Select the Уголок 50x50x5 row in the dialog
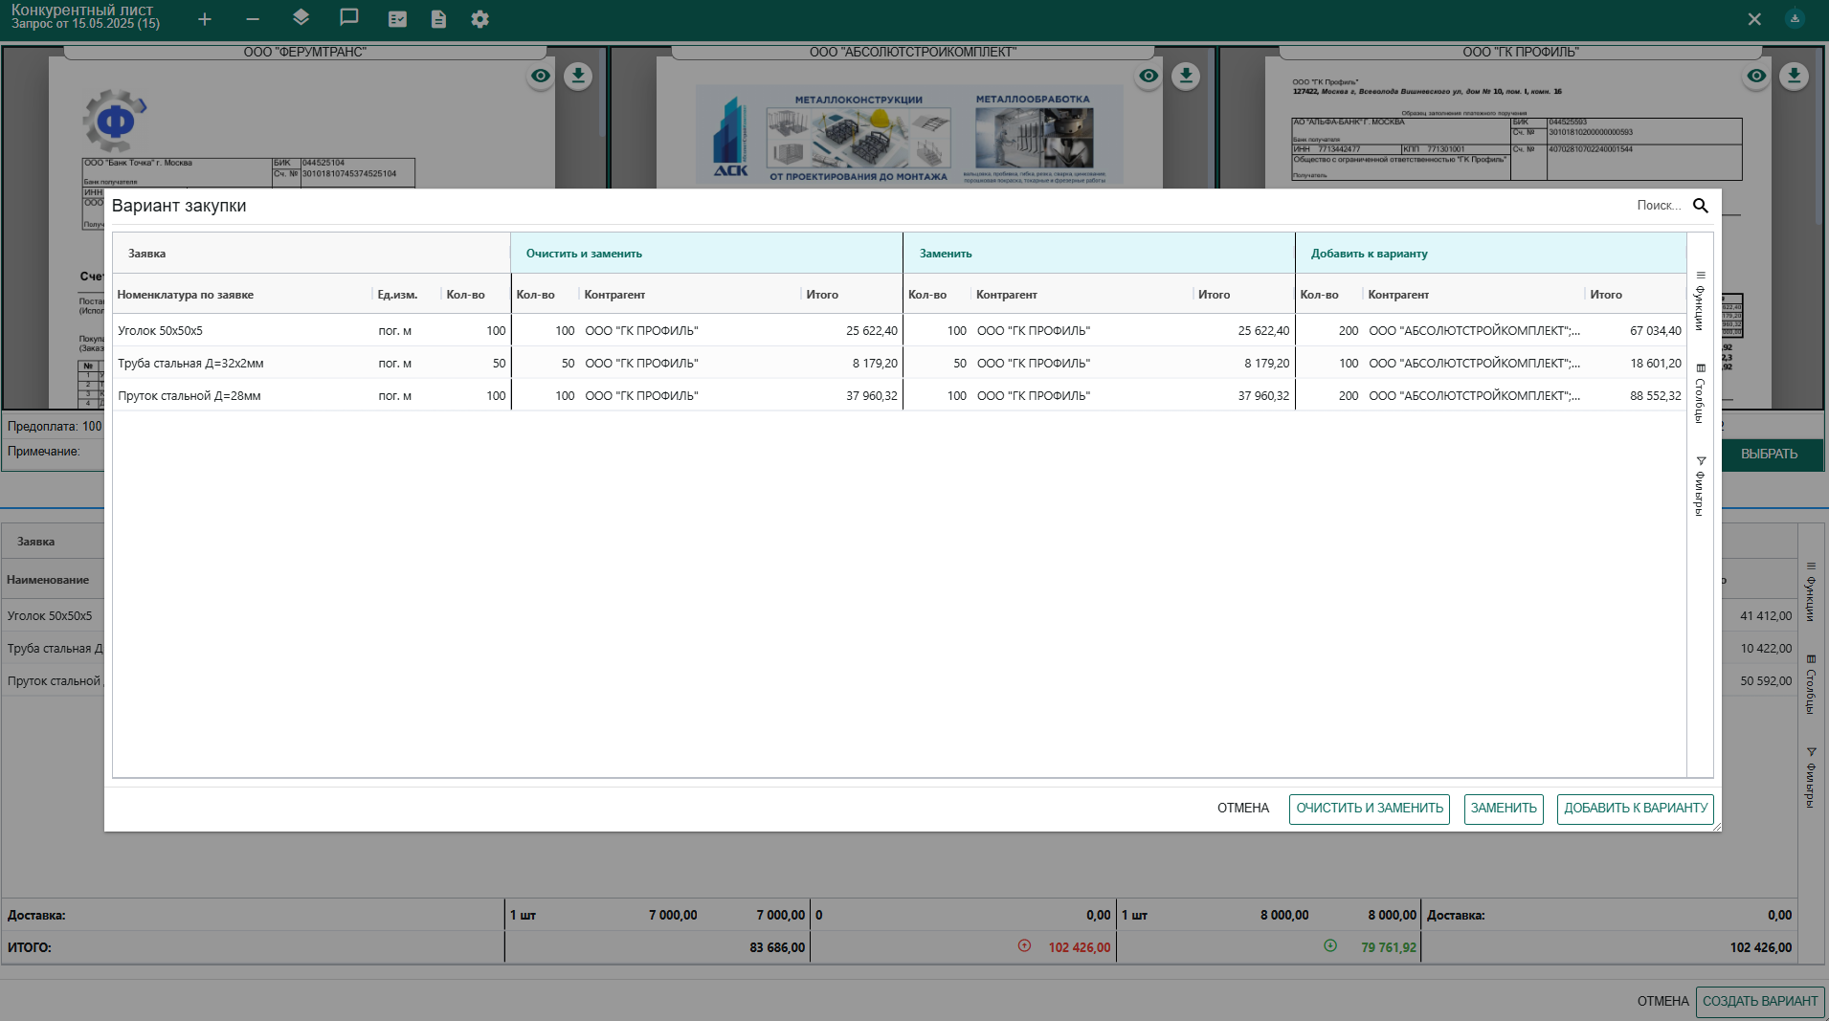This screenshot has height=1021, width=1829. click(899, 331)
